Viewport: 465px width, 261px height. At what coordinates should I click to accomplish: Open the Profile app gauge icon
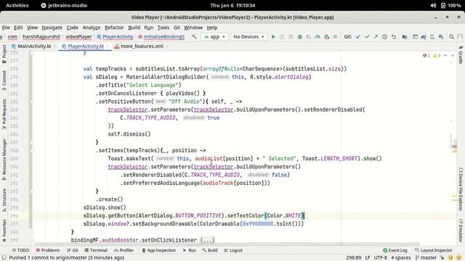coord(318,37)
